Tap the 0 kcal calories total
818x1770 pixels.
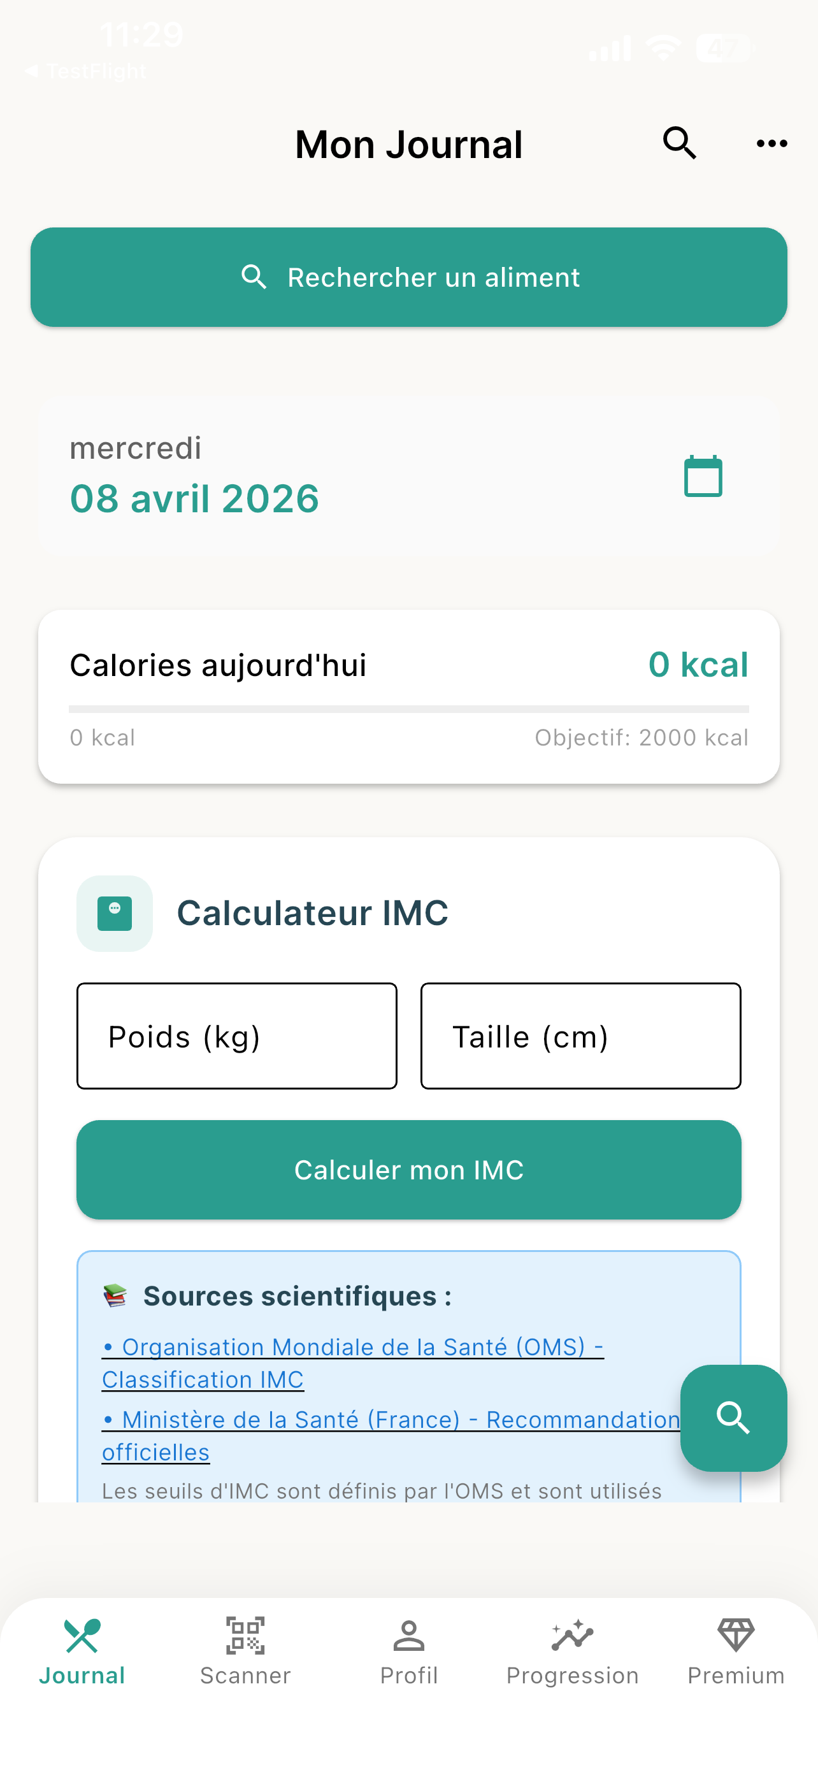[698, 665]
